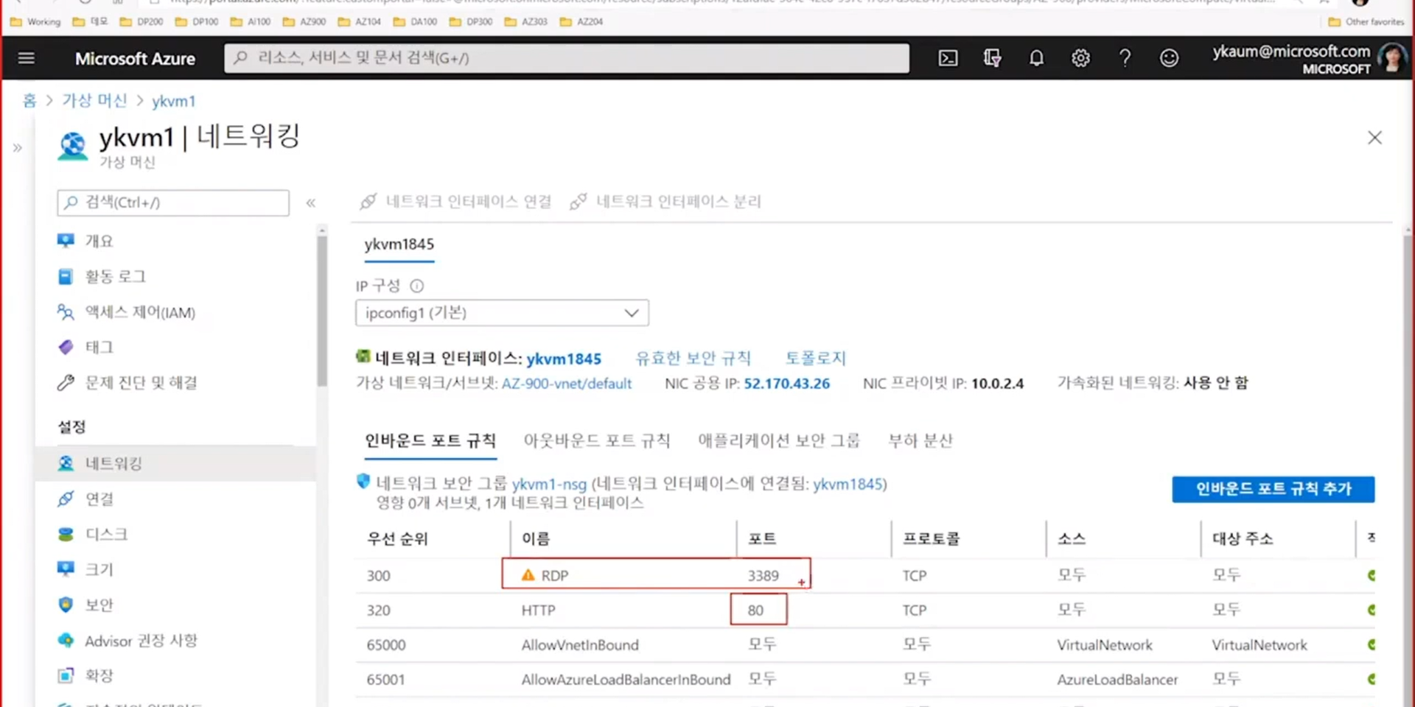The width and height of the screenshot is (1415, 707).
Task: Open the help question mark
Action: pos(1125,57)
